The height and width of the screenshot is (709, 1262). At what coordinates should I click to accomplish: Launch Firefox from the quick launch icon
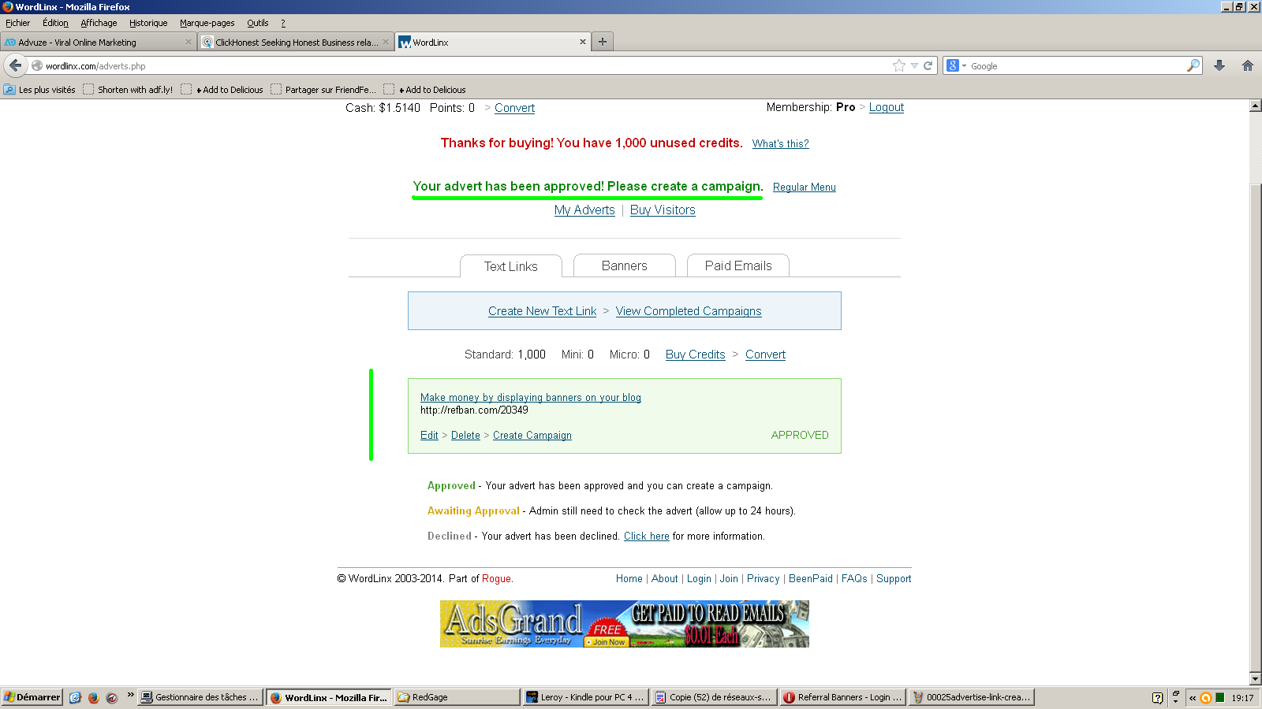point(93,697)
